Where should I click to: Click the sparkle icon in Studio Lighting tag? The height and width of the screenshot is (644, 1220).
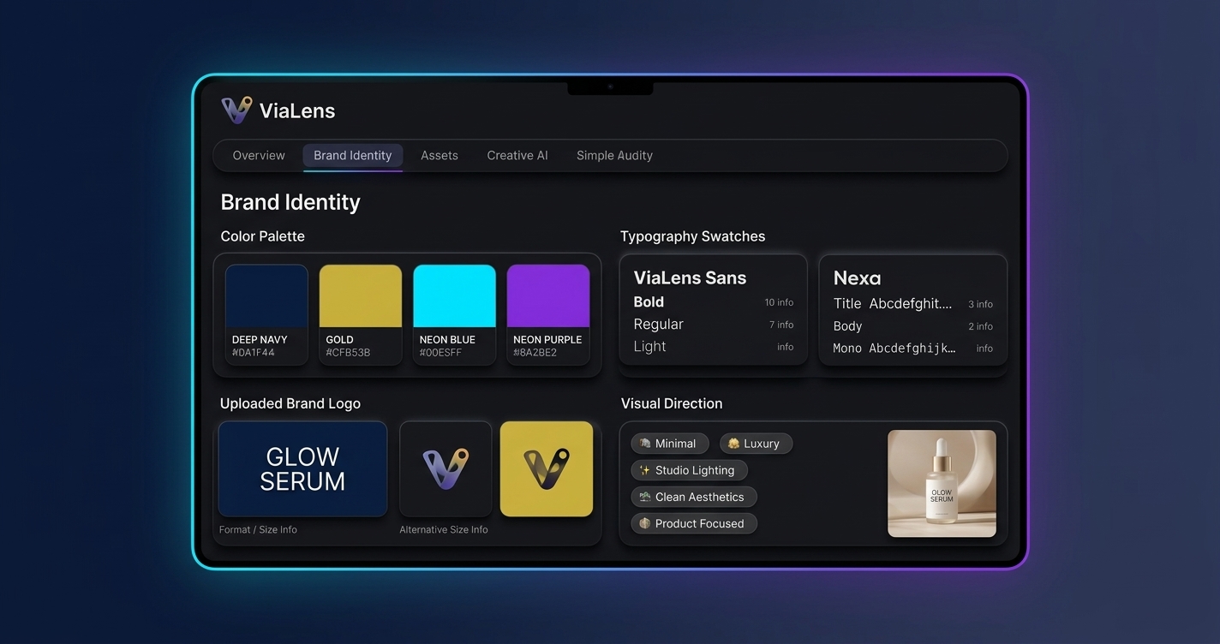pos(645,470)
